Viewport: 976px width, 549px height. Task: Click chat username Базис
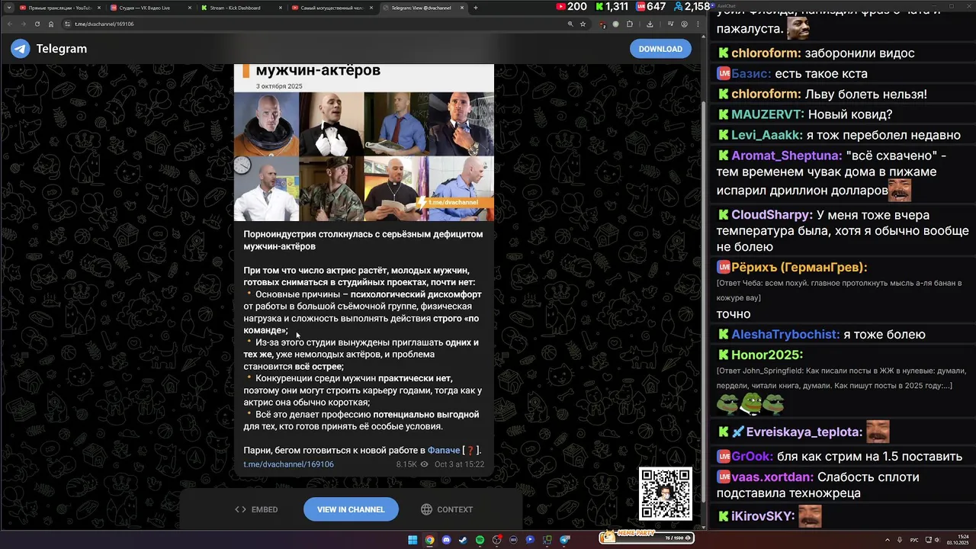tap(751, 74)
